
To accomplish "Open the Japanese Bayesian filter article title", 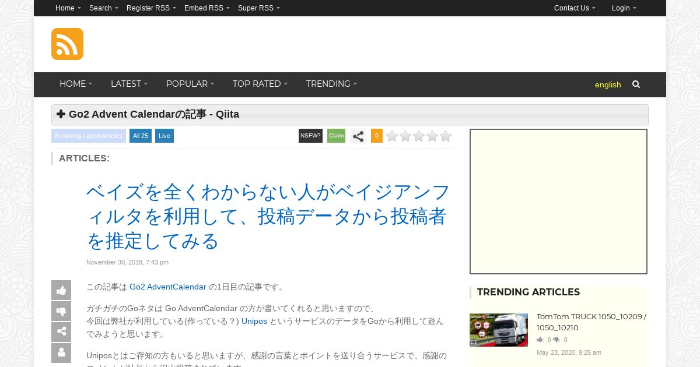I will [268, 216].
